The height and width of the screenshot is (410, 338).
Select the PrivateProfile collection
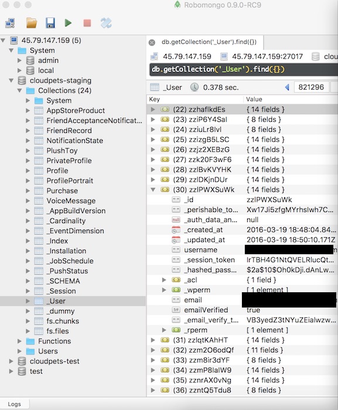coord(69,160)
